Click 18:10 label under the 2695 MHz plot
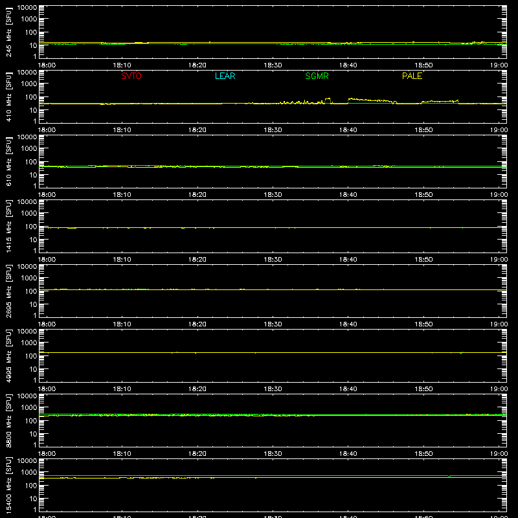The image size is (518, 518). pos(122,324)
